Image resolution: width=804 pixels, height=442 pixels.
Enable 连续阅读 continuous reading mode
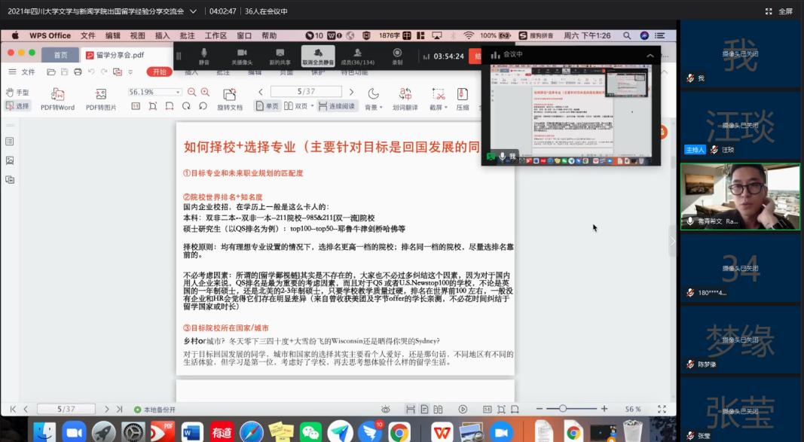point(336,106)
